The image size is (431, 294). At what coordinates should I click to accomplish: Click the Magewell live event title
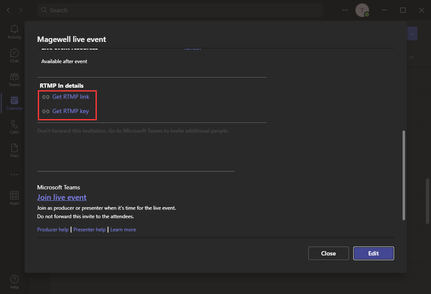click(x=71, y=39)
